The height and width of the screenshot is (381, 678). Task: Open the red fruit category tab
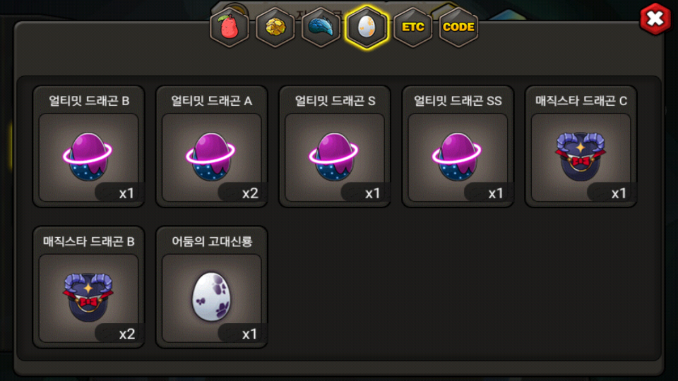[x=230, y=27]
